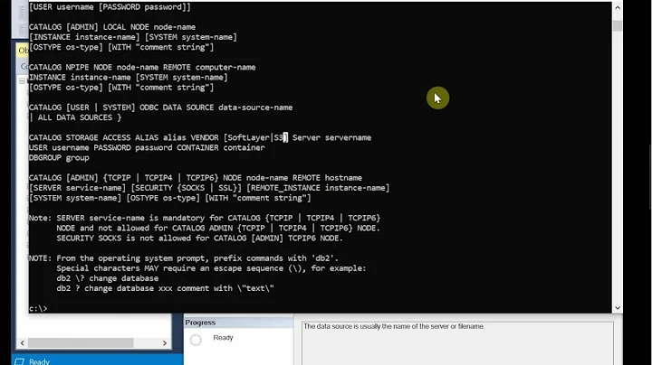652x365 pixels.
Task: Click the blue status bar 'Ready' text
Action: 40,361
